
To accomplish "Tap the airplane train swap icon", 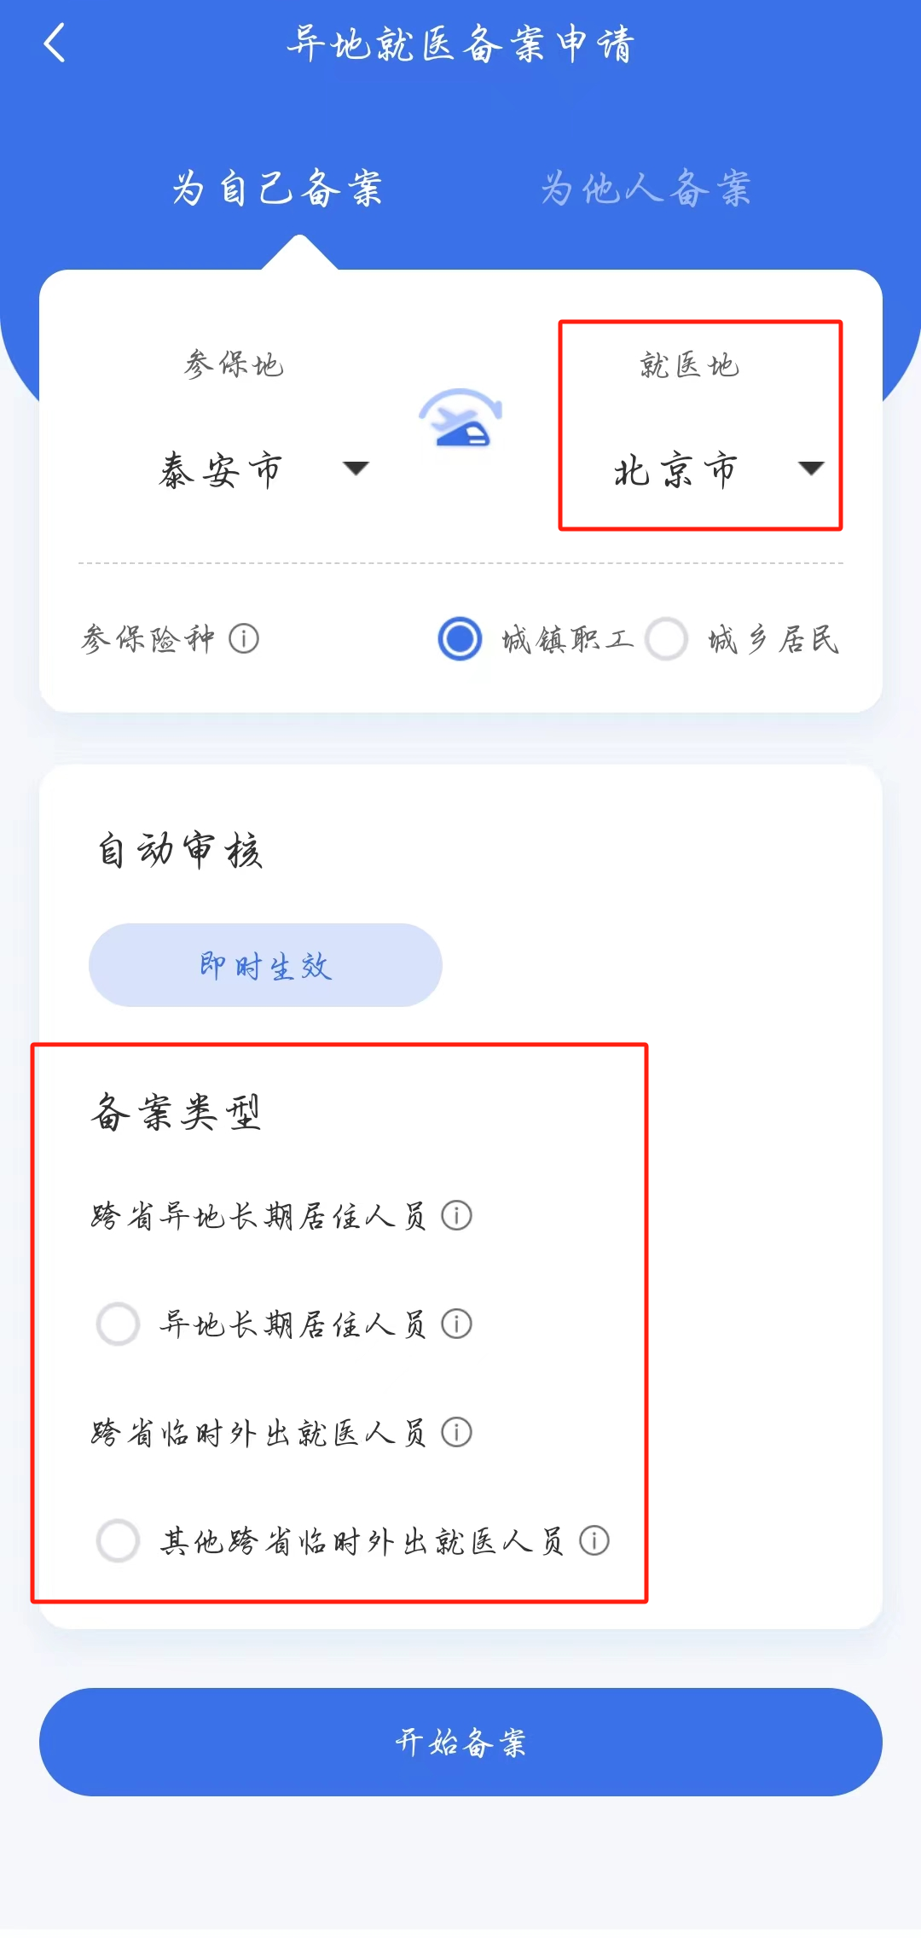I will point(460,418).
